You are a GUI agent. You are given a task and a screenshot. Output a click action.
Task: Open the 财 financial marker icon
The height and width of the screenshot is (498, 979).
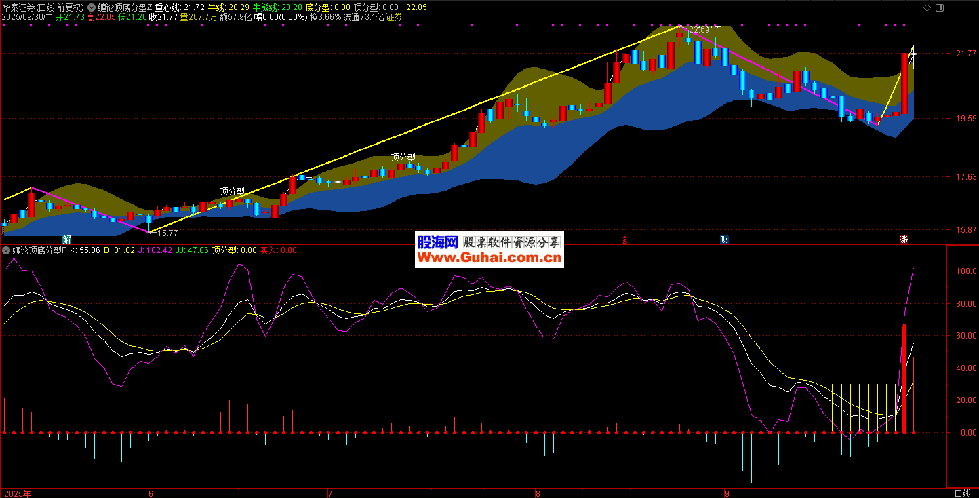click(x=724, y=239)
